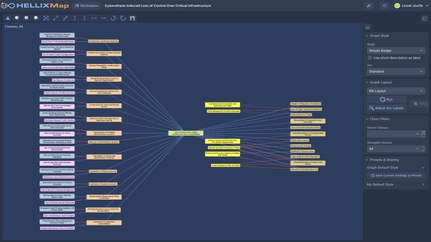Viewport: 431px width, 242px height.
Task: Open the Node style Simple Badge dropdown
Action: (396, 51)
